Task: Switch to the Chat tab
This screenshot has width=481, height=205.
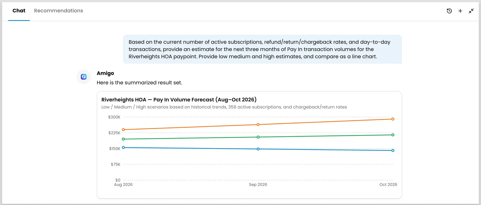Action: coord(19,11)
